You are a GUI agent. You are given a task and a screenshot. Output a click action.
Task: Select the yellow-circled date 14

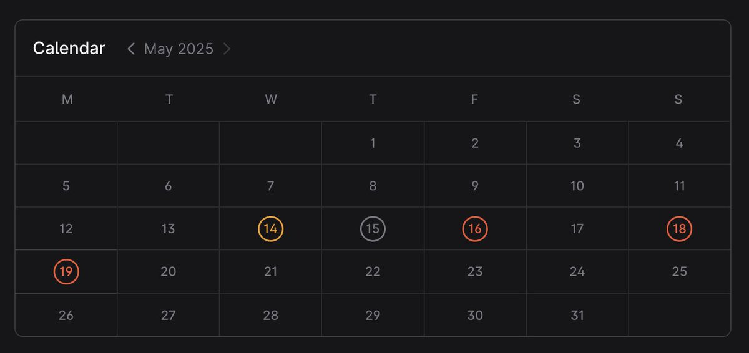(270, 229)
